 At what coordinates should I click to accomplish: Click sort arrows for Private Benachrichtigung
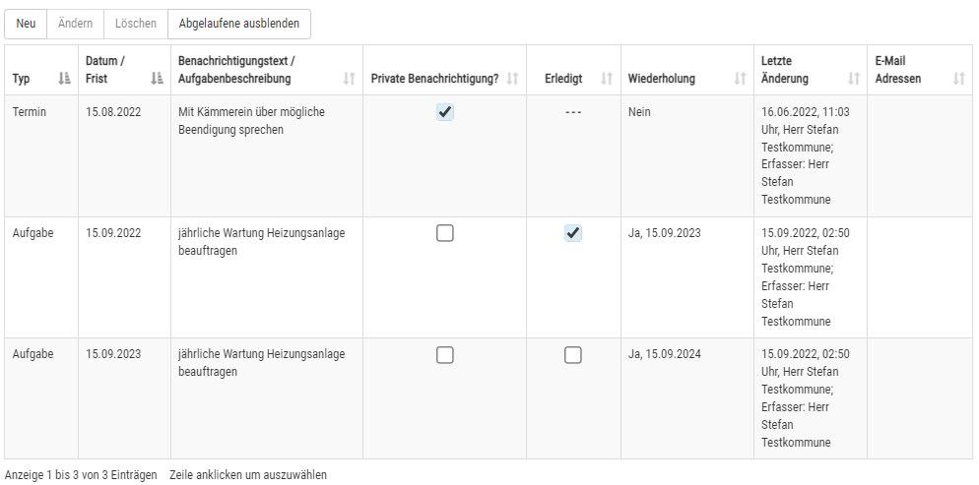point(512,79)
